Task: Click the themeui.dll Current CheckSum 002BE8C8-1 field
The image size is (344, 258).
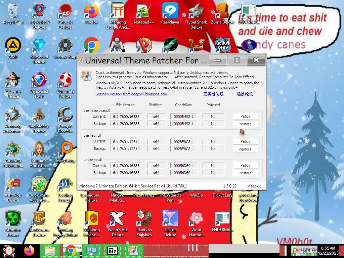Action: click(x=184, y=142)
